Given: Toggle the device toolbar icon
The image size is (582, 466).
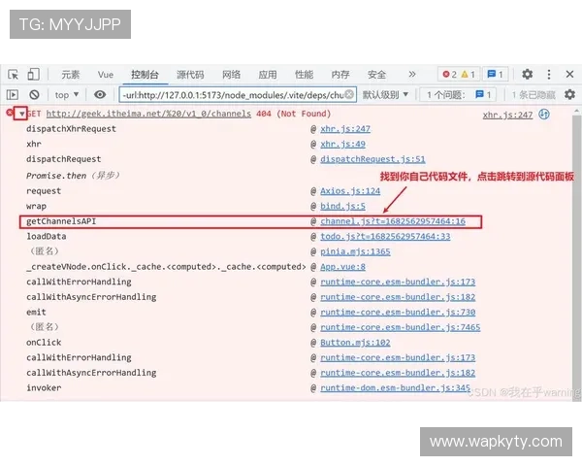Looking at the screenshot, I should [x=33, y=75].
